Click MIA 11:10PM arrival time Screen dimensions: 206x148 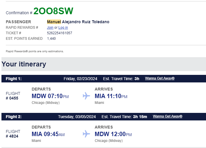point(111,96)
